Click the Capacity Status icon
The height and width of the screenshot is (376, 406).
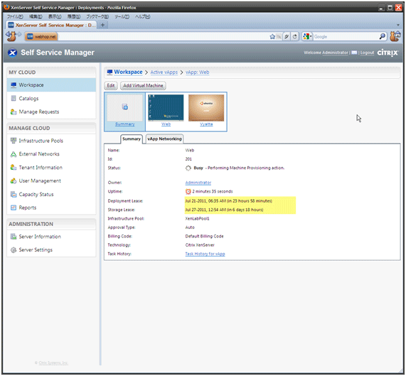pos(14,194)
